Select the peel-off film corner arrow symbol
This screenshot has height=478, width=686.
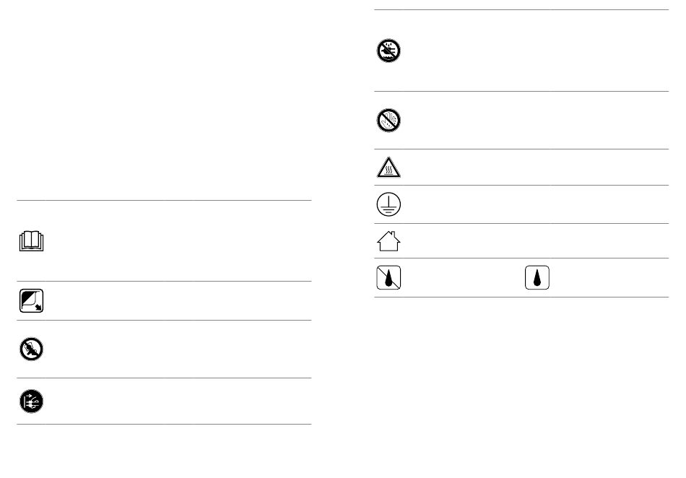tap(32, 300)
